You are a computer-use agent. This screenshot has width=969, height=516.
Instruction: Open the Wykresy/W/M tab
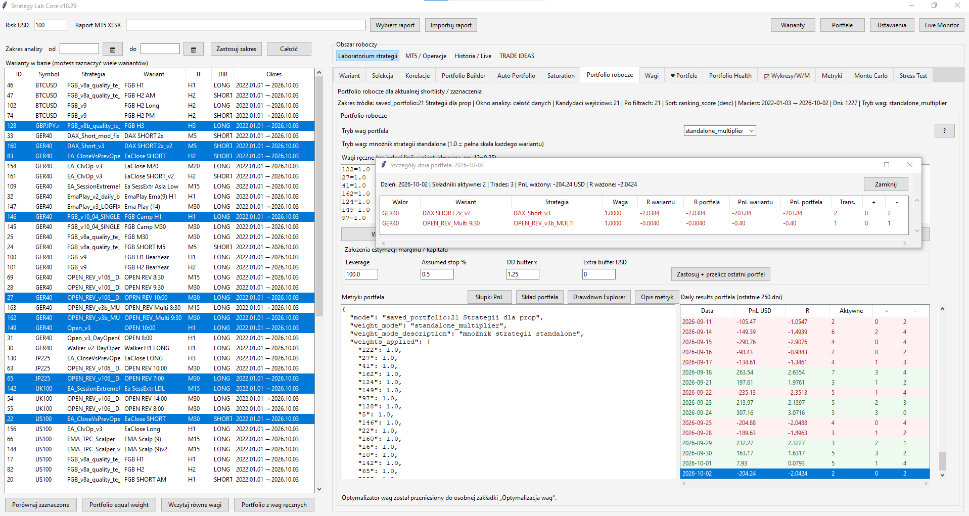pos(787,76)
